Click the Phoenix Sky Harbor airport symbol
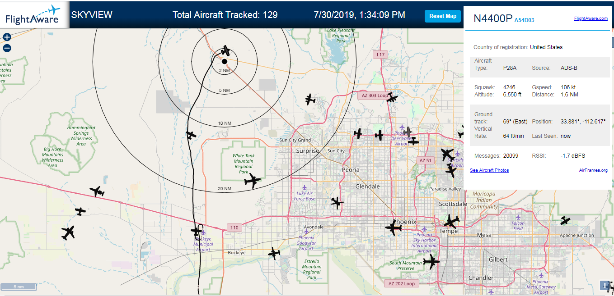This screenshot has height=296, width=614. coord(424,228)
